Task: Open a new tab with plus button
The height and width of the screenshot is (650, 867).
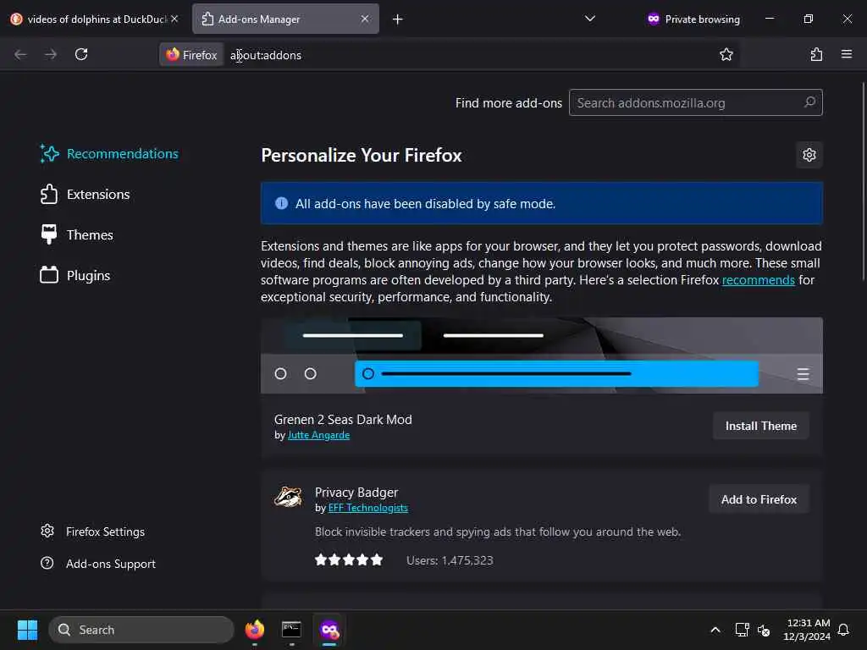Action: click(x=398, y=19)
